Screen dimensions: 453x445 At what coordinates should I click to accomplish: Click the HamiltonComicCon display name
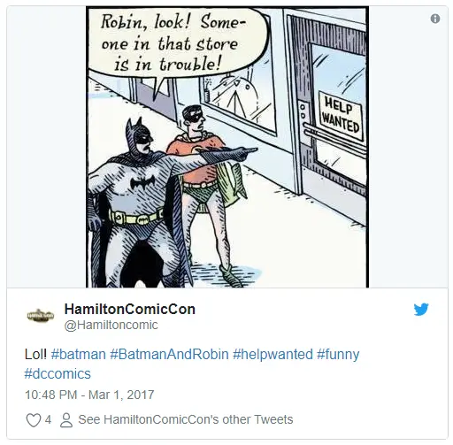130,309
